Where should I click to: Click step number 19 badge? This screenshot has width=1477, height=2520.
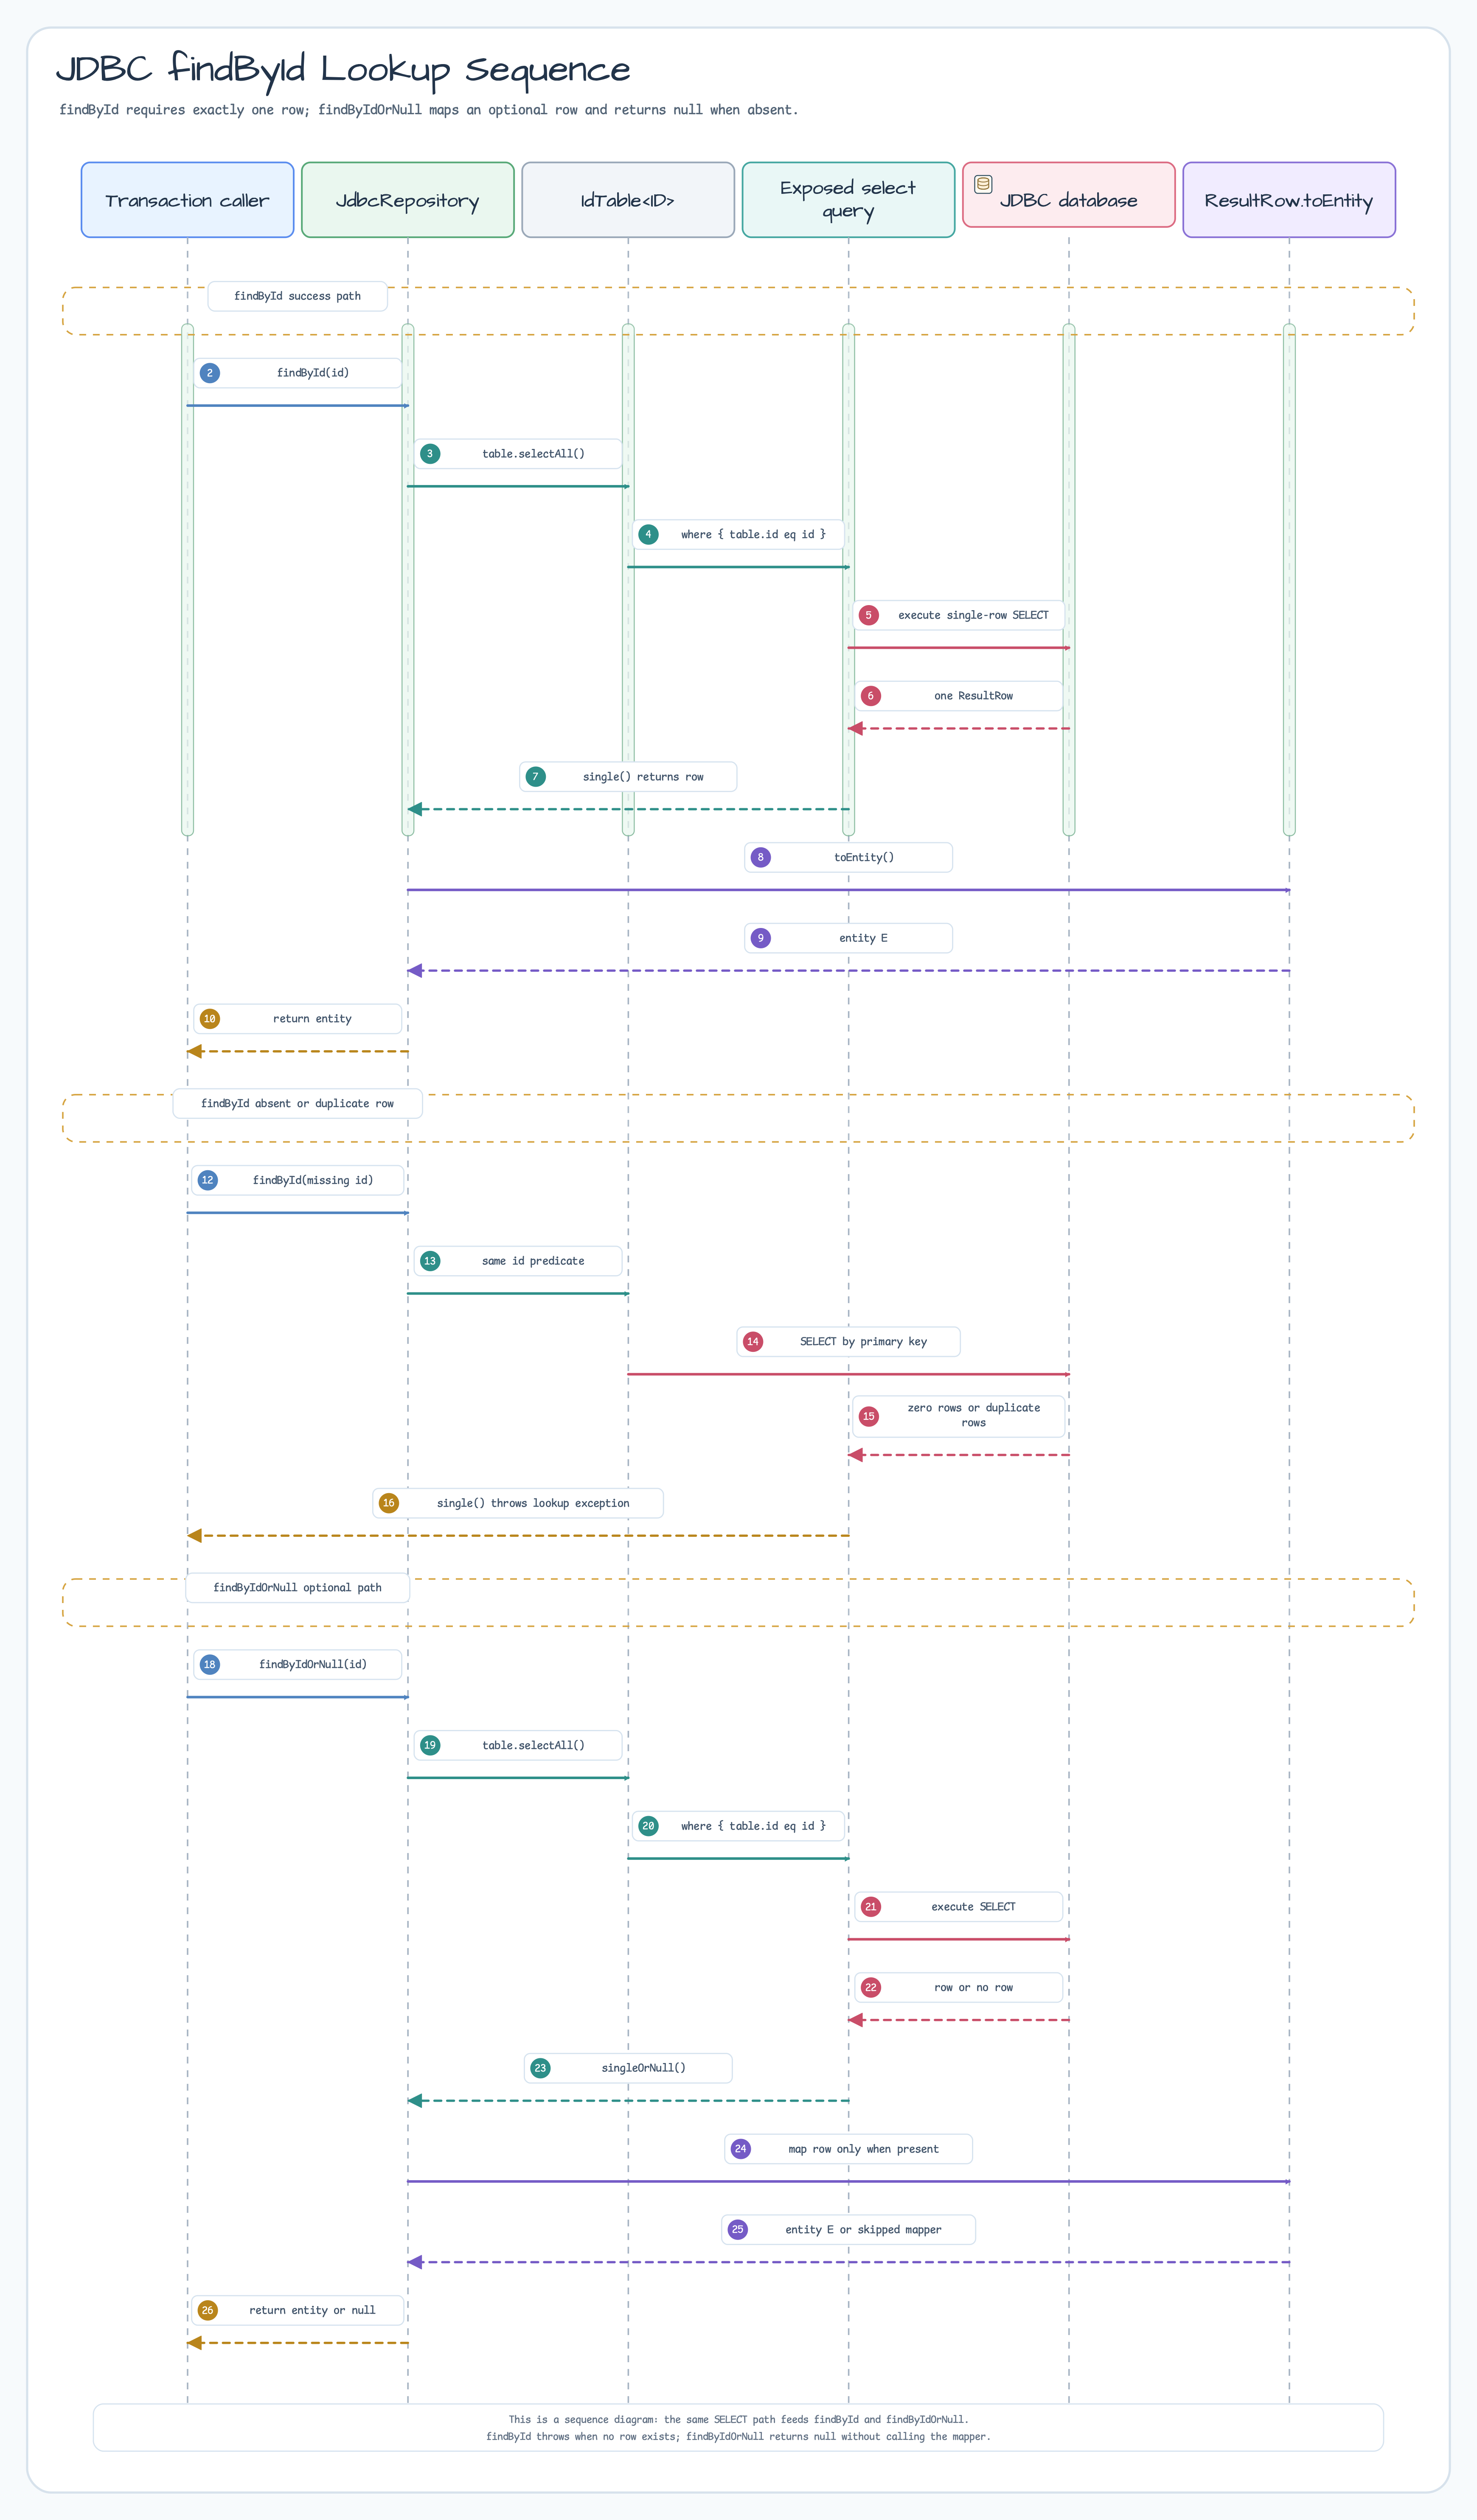point(430,1745)
